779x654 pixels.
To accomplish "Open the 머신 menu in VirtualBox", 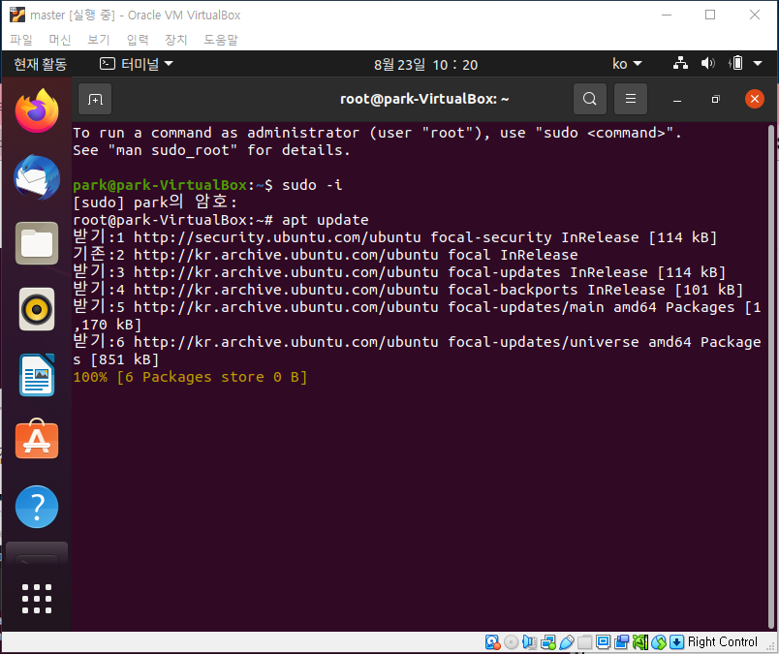I will coord(60,40).
